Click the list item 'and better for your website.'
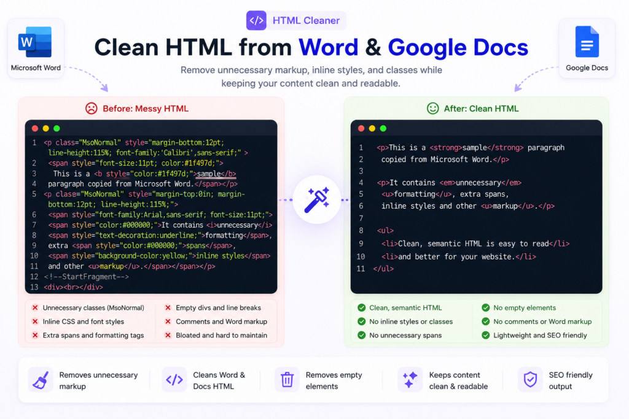Image resolution: width=629 pixels, height=419 pixels. pyautogui.click(x=458, y=257)
